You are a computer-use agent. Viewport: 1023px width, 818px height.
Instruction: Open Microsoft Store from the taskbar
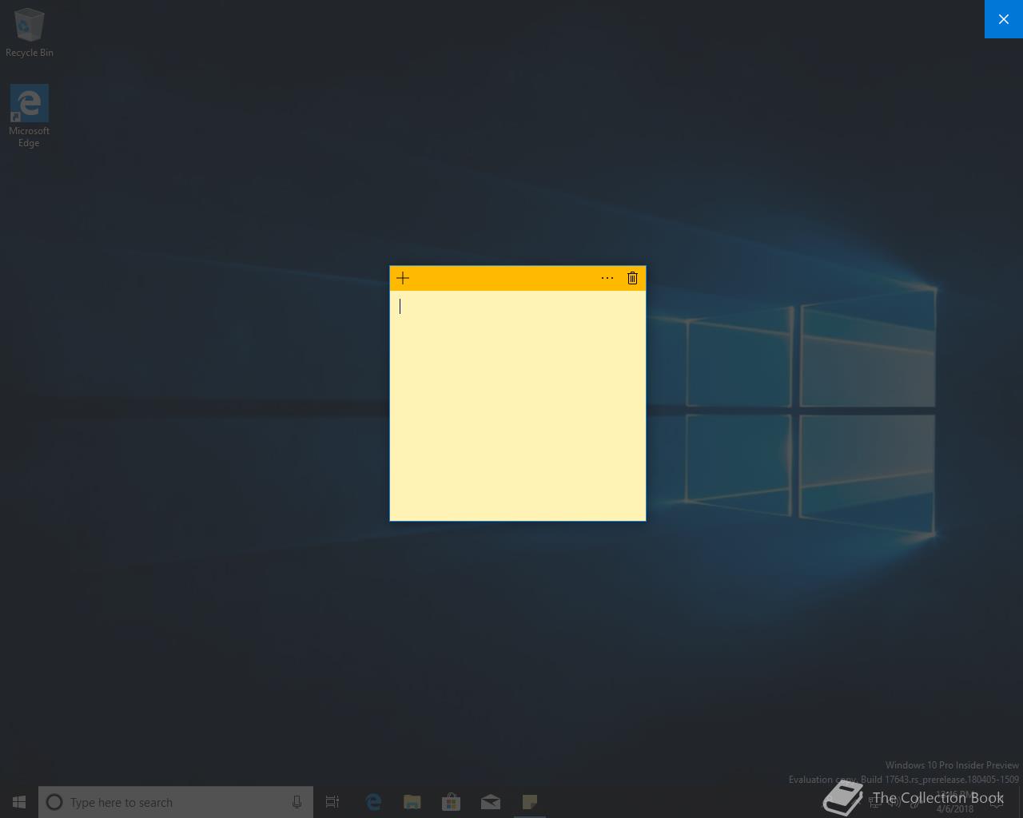coord(451,802)
